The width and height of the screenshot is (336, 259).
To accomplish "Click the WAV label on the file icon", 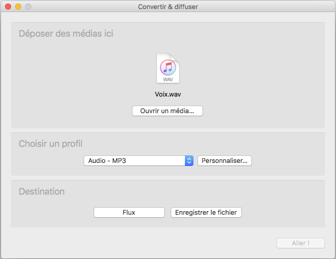I will [168, 79].
